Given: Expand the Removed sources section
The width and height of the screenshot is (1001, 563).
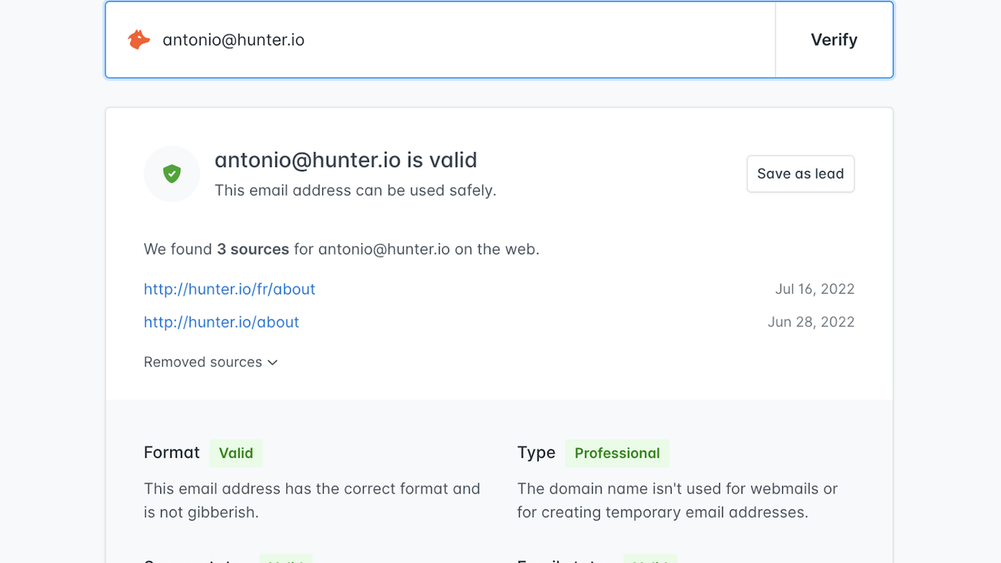Looking at the screenshot, I should pyautogui.click(x=203, y=362).
